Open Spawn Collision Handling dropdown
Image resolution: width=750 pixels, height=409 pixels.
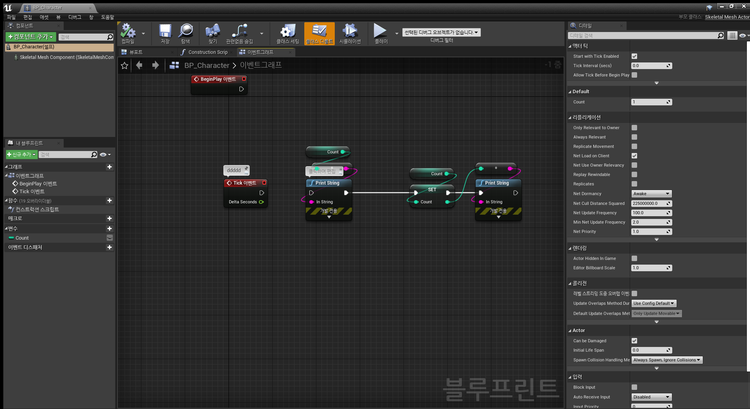tap(667, 360)
